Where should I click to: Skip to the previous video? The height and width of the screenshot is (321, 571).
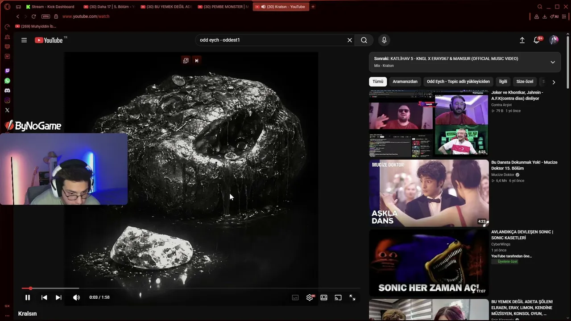pos(44,297)
